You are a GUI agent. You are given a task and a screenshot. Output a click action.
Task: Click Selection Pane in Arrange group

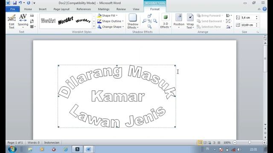[209, 27]
